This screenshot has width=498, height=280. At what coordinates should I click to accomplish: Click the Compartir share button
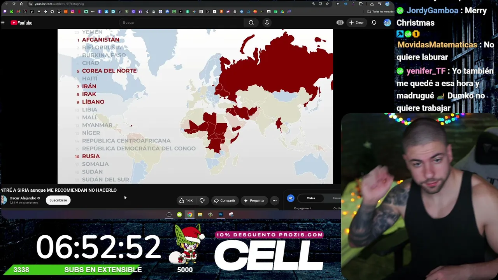224,201
